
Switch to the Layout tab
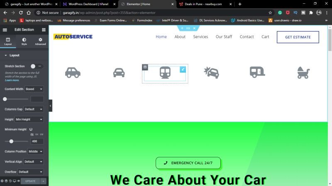pos(8,41)
